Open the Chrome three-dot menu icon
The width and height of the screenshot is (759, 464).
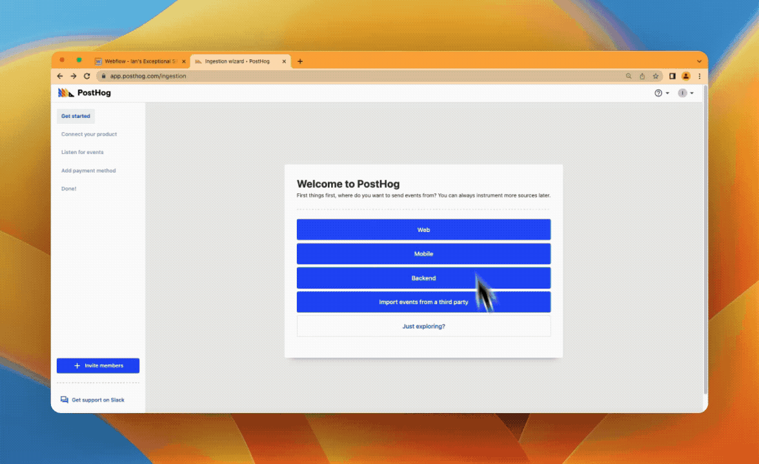coord(700,75)
